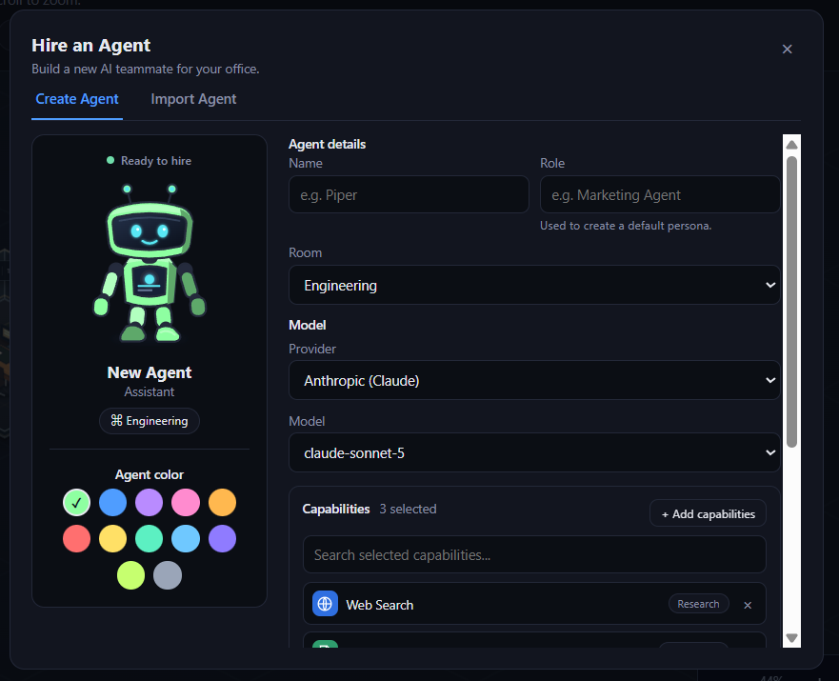Screen dimensions: 839x681
Task: Click the Add capabilities button
Action: 708,513
